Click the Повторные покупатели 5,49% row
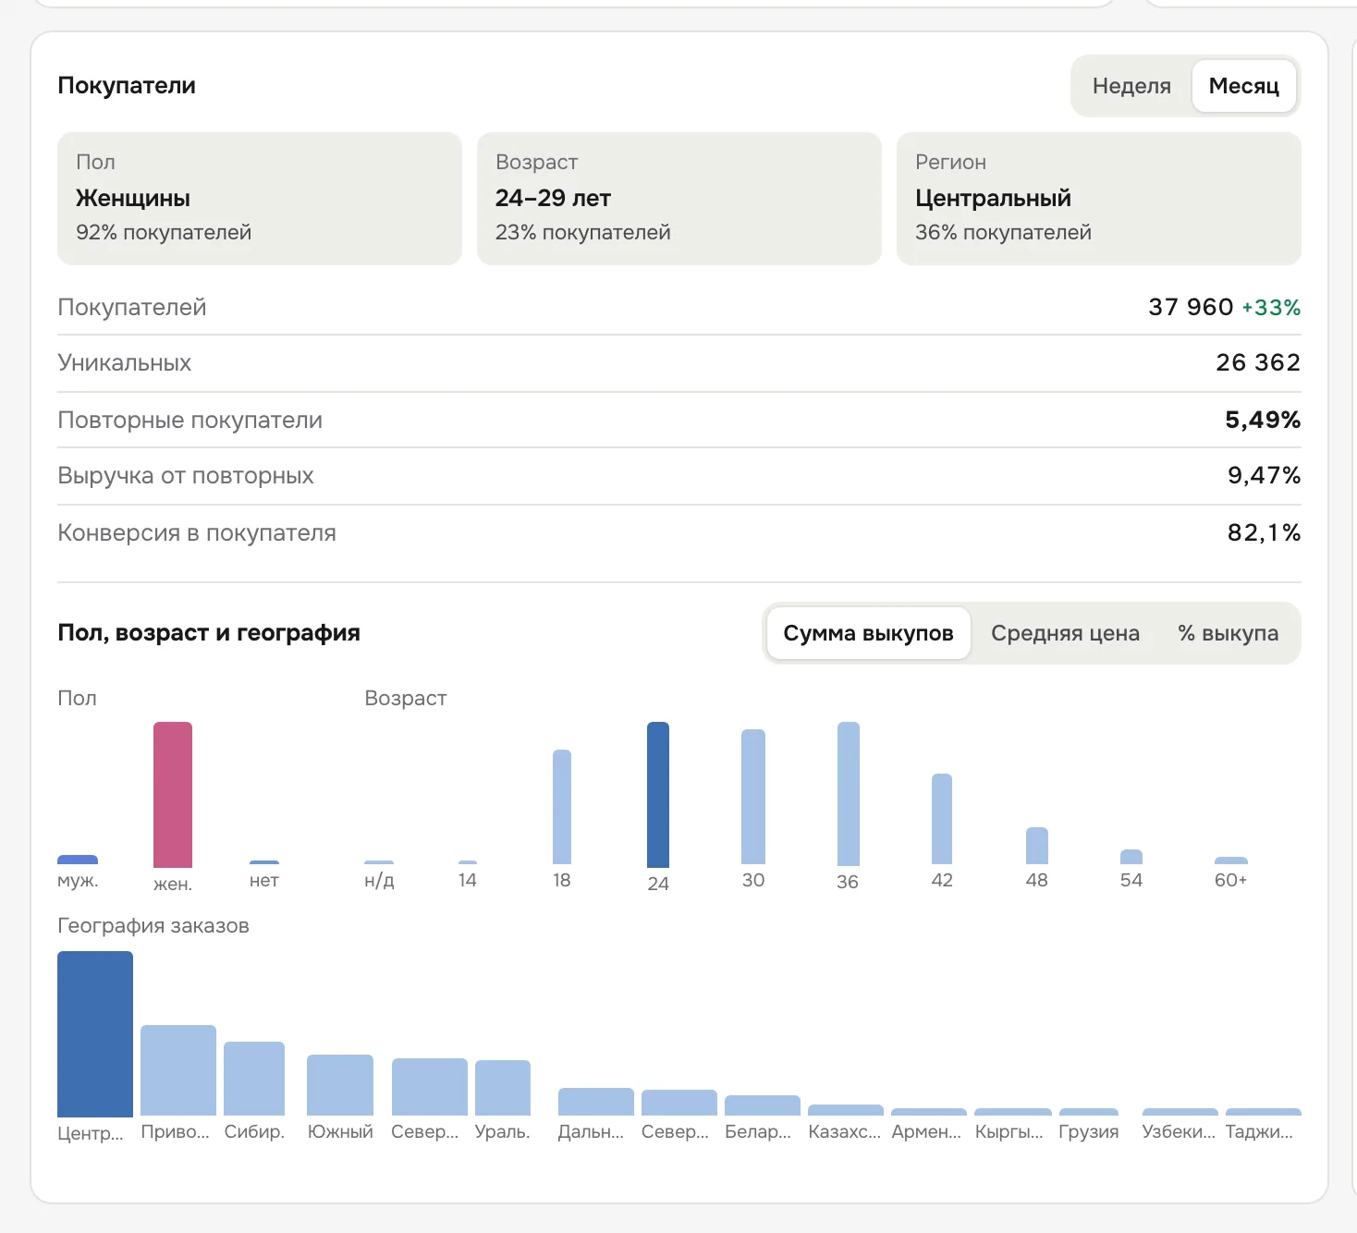 (x=679, y=420)
